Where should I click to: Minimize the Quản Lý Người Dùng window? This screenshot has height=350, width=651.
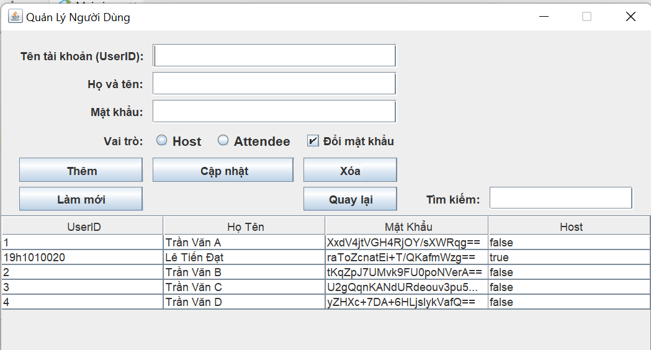point(544,17)
